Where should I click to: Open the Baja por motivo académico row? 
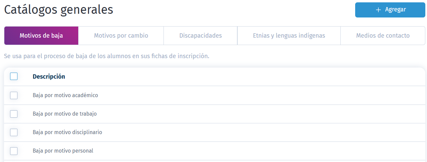point(215,95)
